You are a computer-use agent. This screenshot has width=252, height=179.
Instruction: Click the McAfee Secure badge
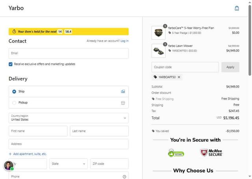pyautogui.click(x=211, y=153)
